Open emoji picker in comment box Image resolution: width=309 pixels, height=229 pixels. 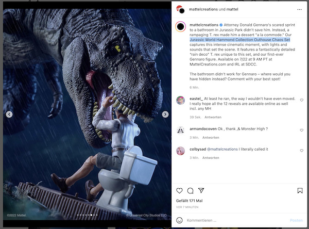tap(179, 220)
